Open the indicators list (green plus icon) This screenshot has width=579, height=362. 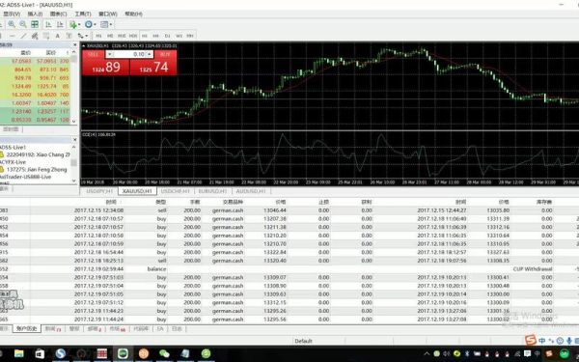[x=73, y=24]
